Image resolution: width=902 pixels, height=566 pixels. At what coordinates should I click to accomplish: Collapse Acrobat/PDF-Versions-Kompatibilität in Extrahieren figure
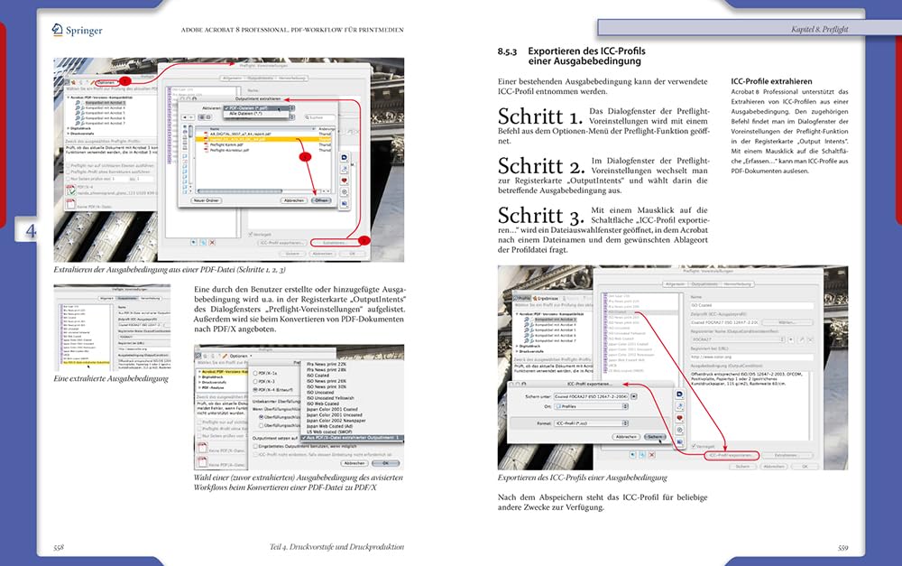[x=69, y=97]
